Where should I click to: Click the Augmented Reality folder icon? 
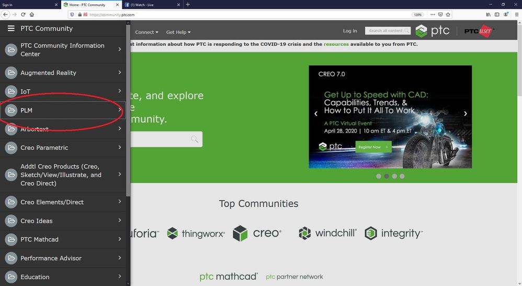(x=11, y=73)
